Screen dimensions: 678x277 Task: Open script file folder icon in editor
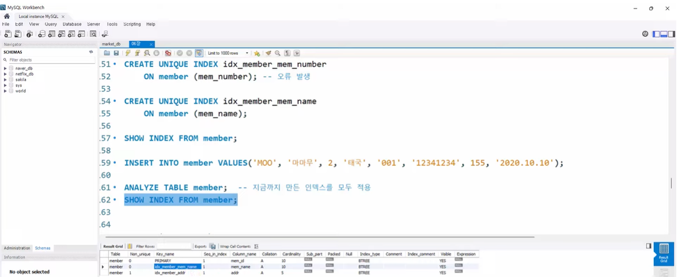coord(107,53)
